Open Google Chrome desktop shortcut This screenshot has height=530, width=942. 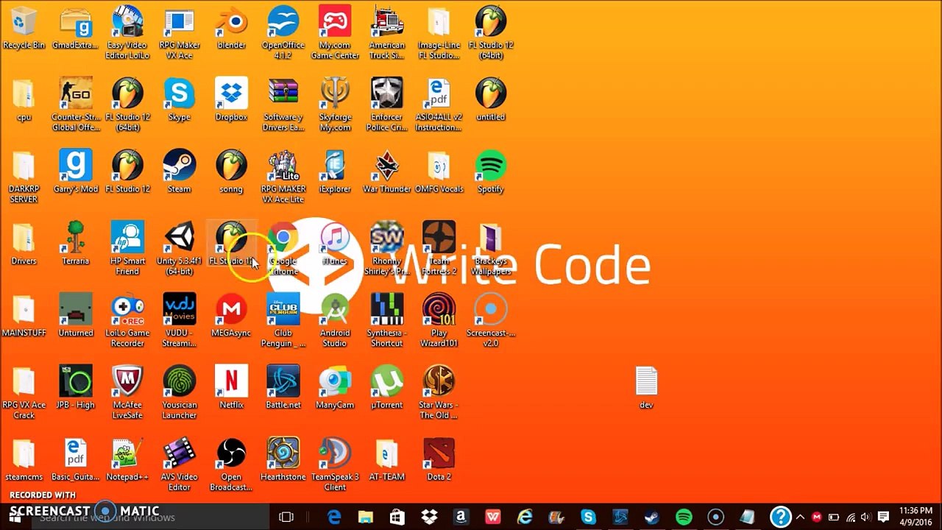point(283,249)
